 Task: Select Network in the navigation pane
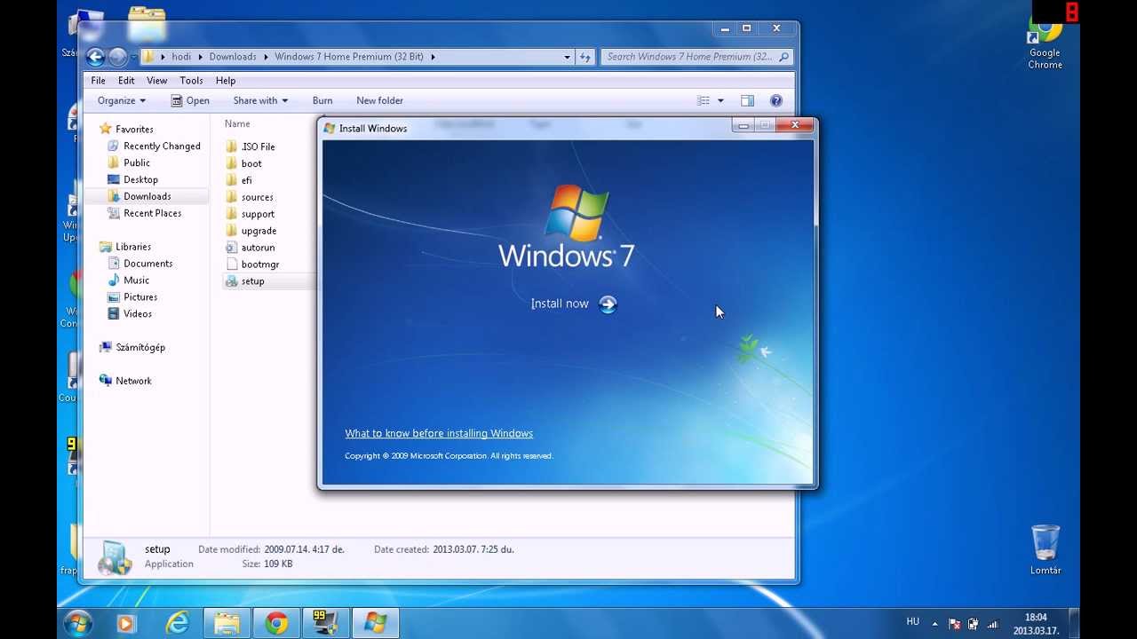click(133, 382)
